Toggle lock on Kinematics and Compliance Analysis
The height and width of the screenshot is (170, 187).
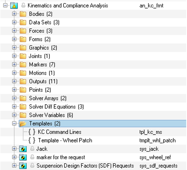click(23, 5)
